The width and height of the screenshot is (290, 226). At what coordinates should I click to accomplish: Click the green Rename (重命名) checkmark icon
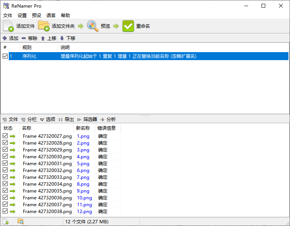[128, 26]
